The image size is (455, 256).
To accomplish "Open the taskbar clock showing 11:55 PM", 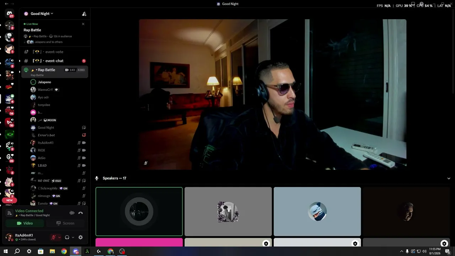I will (x=435, y=251).
